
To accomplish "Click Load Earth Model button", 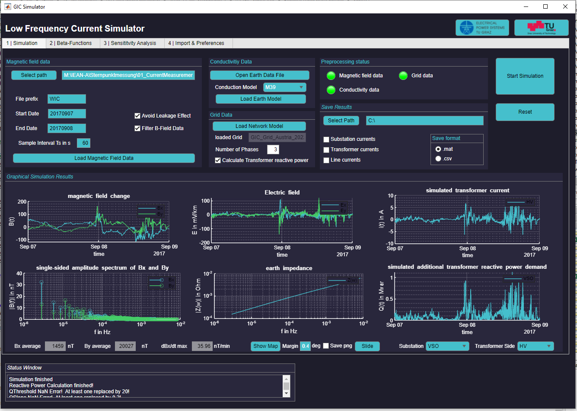I will click(x=261, y=99).
